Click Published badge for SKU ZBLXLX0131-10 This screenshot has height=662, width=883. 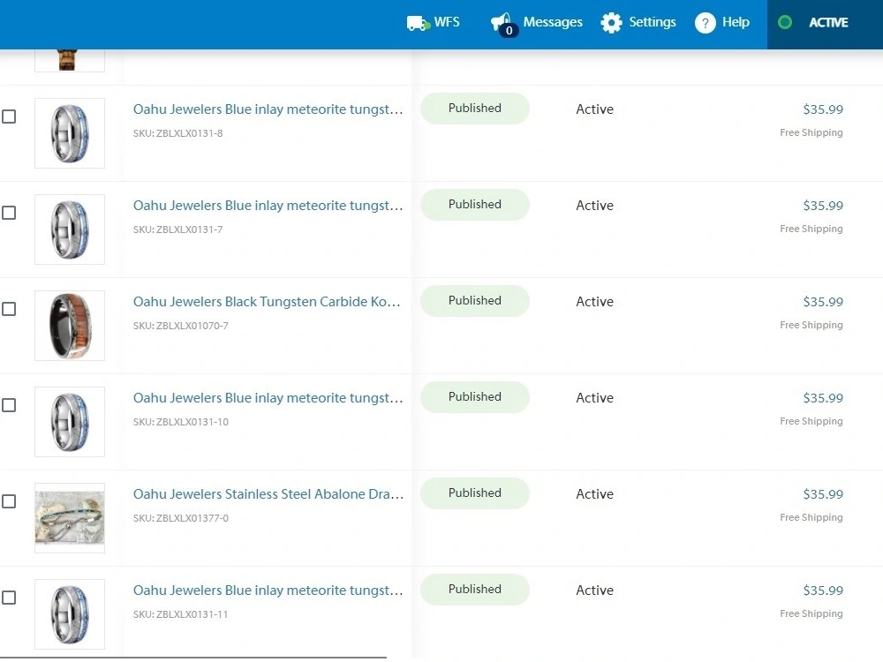pyautogui.click(x=475, y=397)
